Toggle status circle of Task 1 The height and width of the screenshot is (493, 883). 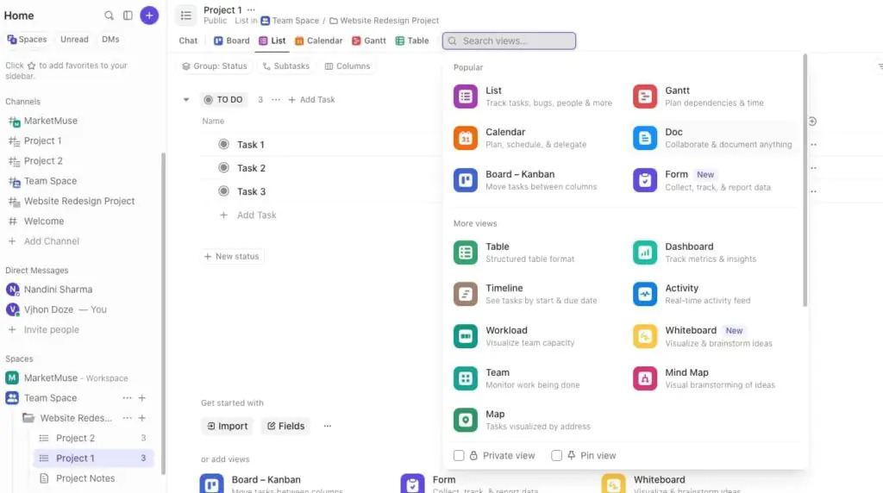(223, 144)
